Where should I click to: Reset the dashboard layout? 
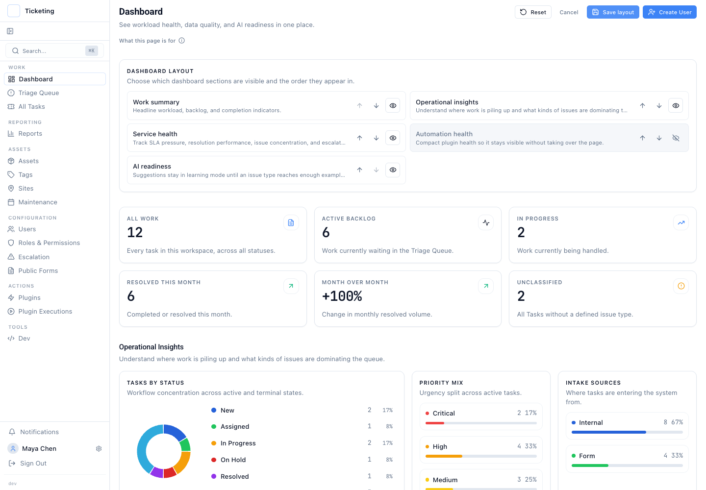[533, 12]
